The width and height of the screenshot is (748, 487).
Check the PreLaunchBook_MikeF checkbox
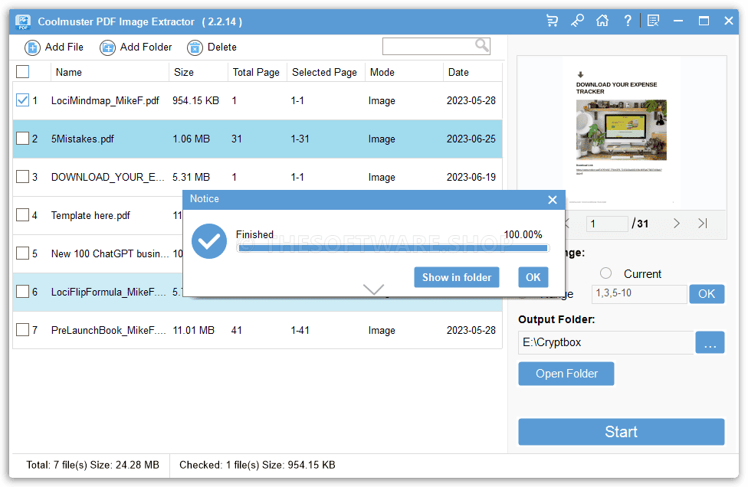point(22,330)
